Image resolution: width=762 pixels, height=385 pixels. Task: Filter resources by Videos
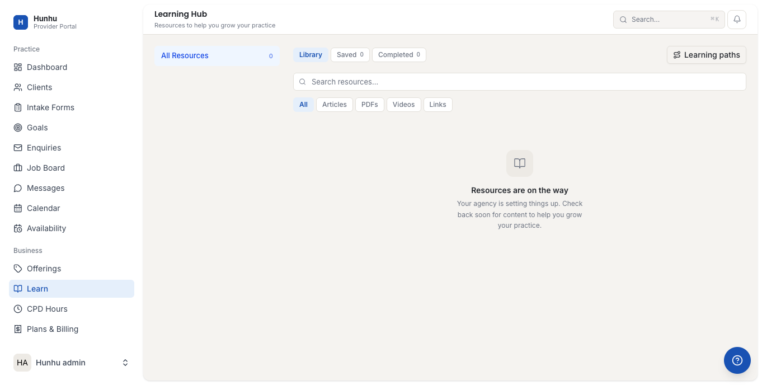[404, 105]
